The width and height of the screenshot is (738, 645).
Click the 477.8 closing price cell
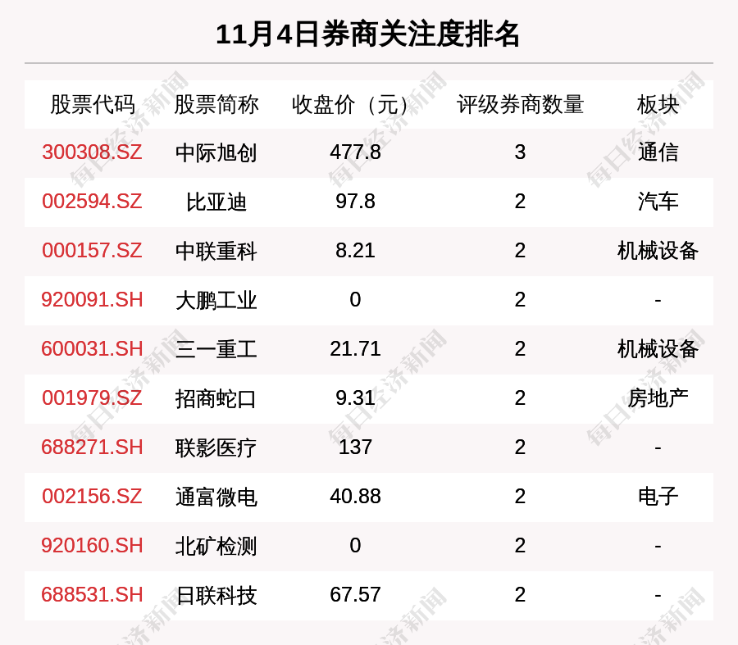pos(355,152)
